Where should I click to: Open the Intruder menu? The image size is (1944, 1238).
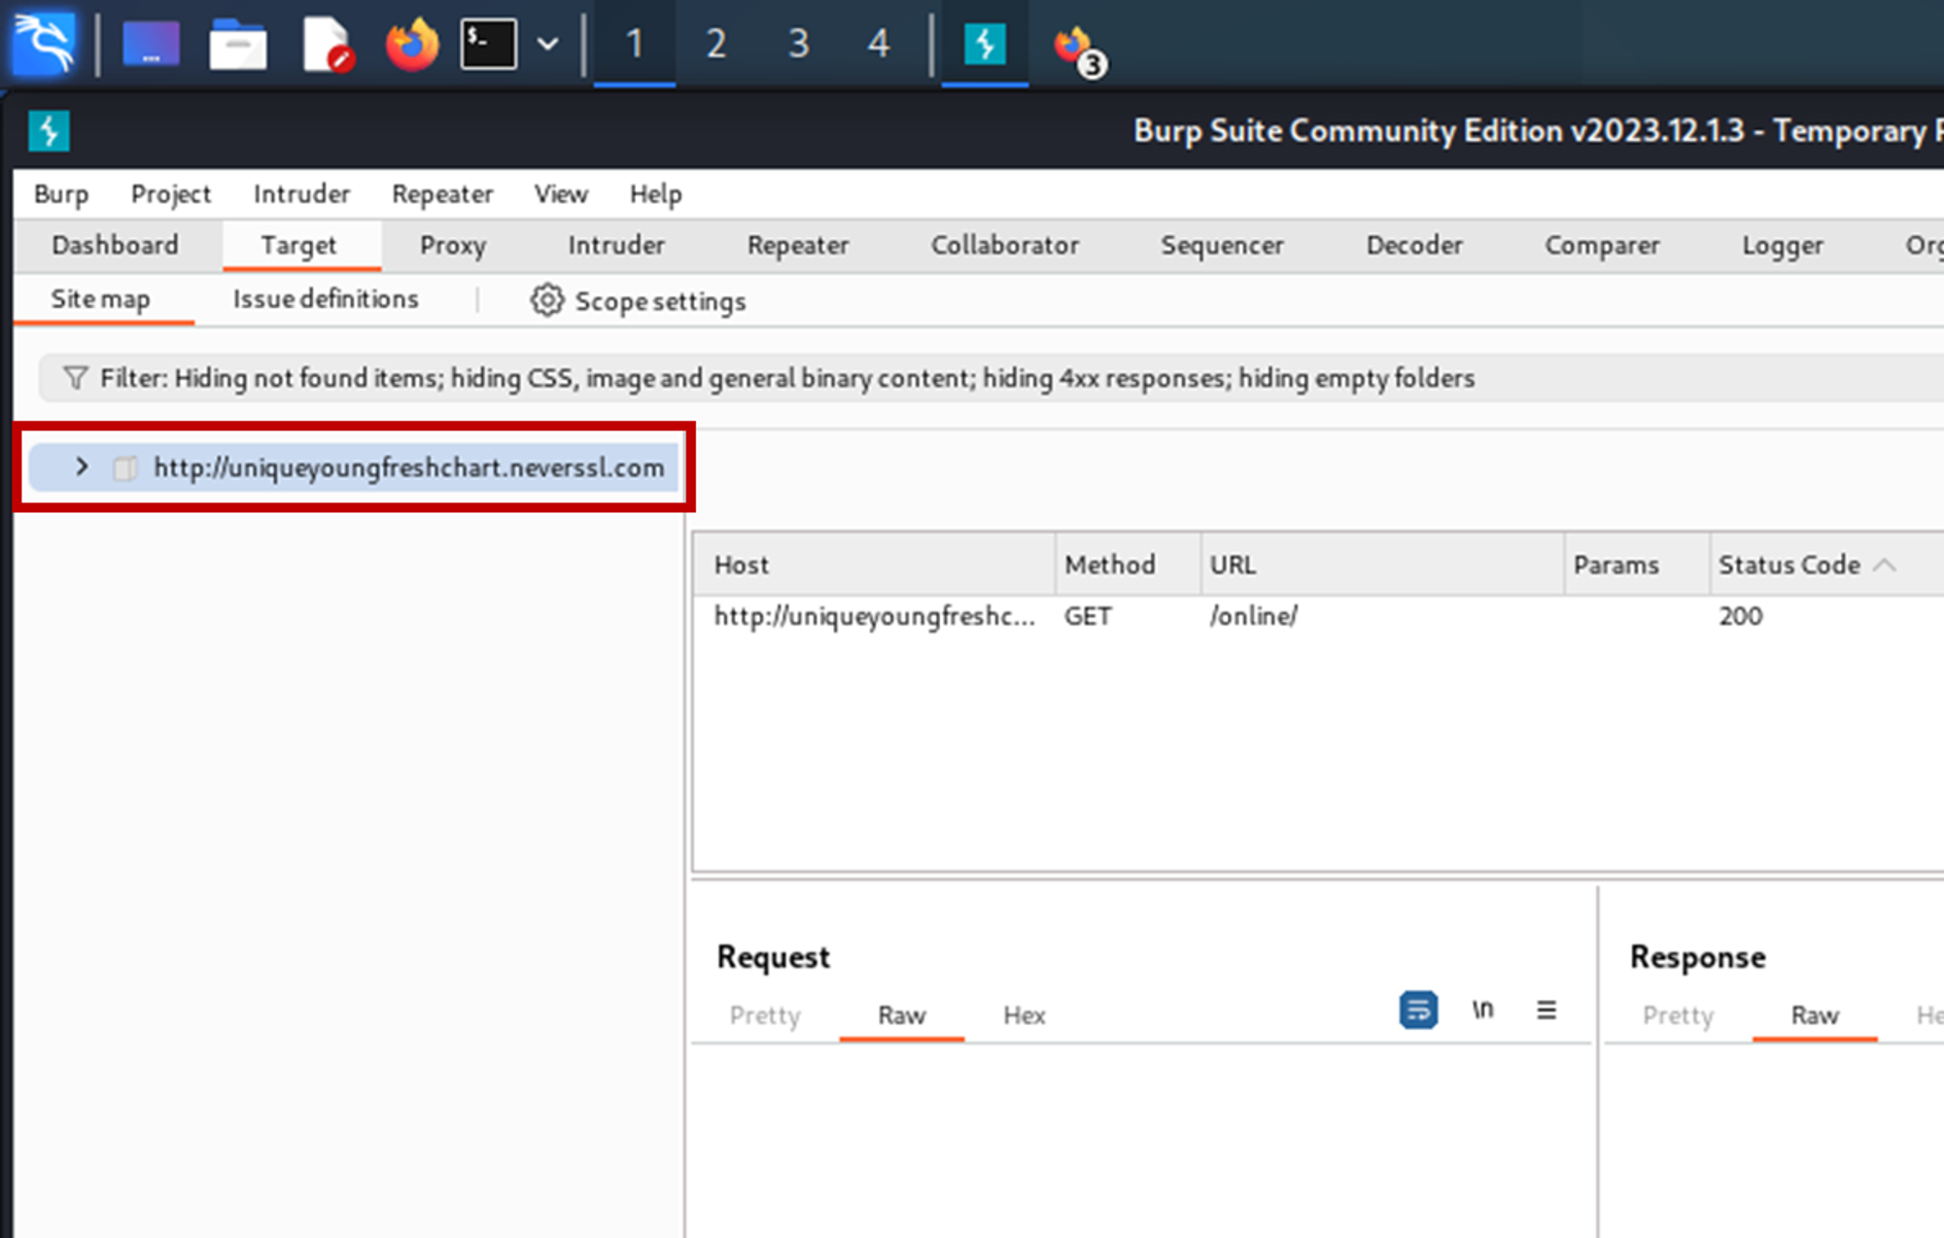click(x=301, y=193)
